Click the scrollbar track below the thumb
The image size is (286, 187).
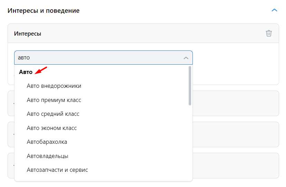coord(190,142)
